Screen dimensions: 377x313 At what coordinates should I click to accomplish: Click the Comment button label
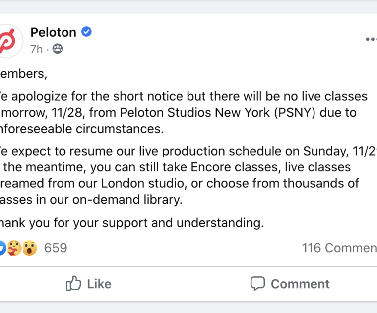pyautogui.click(x=300, y=284)
